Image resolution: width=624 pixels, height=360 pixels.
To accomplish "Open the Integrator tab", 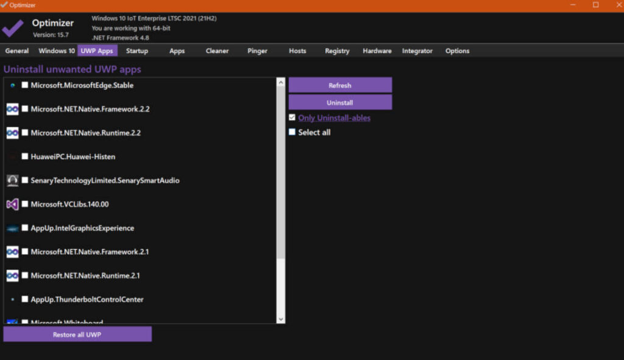I will click(x=417, y=51).
